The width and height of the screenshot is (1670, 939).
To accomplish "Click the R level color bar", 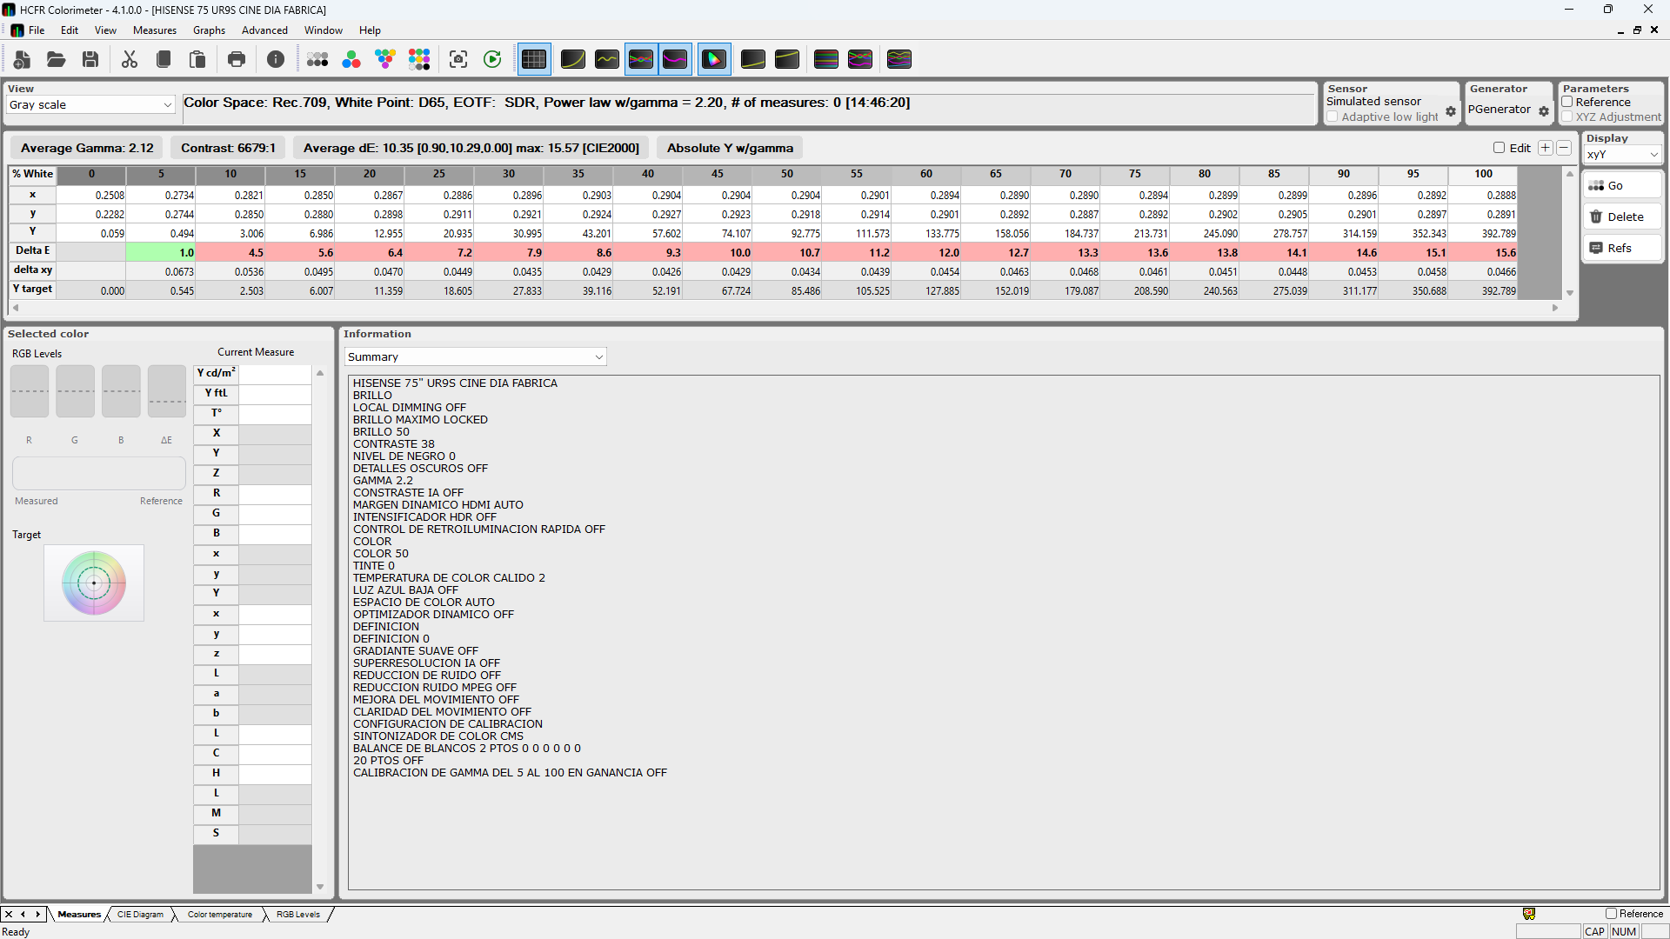I will pyautogui.click(x=30, y=391).
